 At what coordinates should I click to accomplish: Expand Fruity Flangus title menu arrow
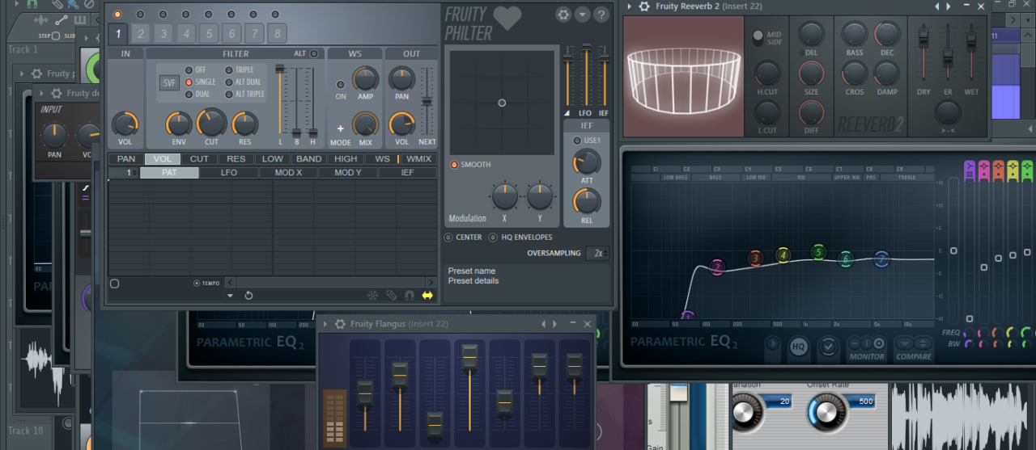tap(325, 324)
